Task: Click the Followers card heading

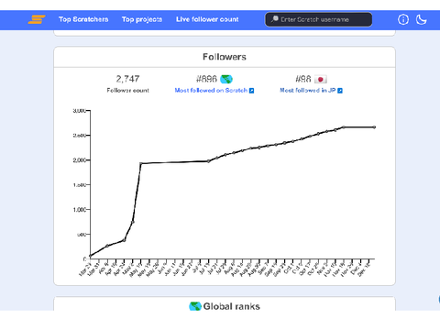Action: click(x=225, y=57)
